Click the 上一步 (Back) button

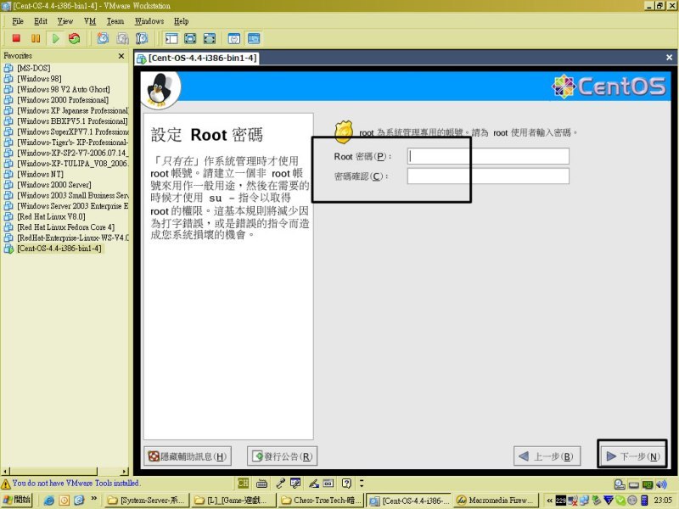pos(547,456)
